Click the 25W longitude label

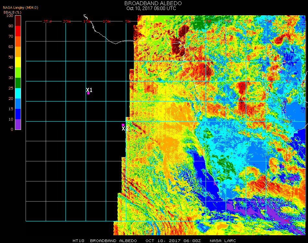pos(47,21)
